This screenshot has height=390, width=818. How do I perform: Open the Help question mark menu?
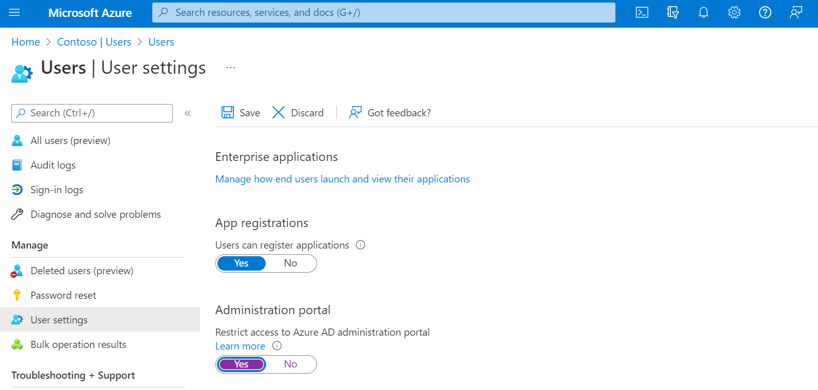[765, 12]
